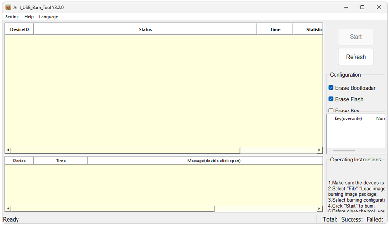389x225 pixels.
Task: Click instruction line '4.Click "Start" to burn;'
Action: click(x=352, y=206)
